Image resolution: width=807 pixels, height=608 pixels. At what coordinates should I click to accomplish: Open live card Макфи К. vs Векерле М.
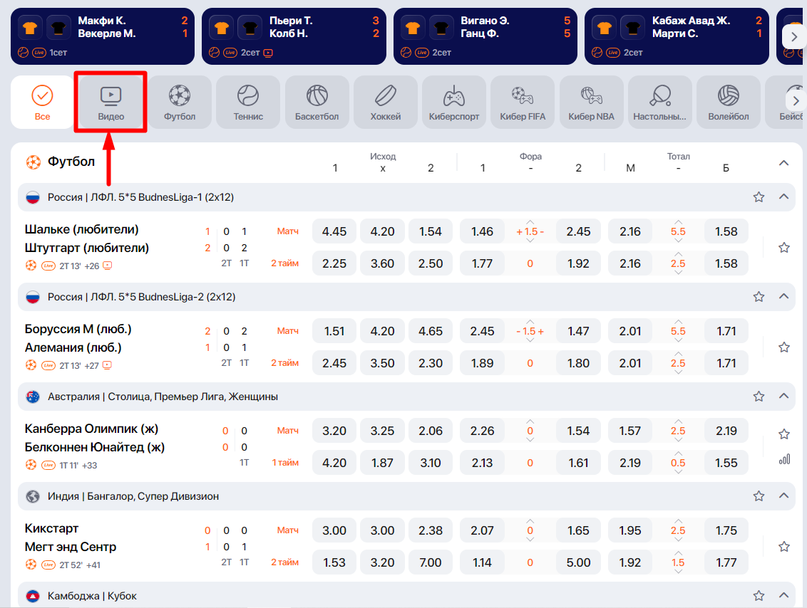click(102, 36)
